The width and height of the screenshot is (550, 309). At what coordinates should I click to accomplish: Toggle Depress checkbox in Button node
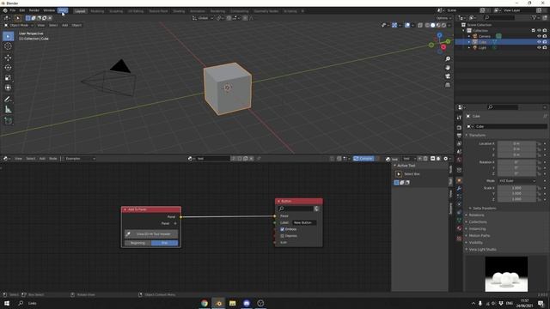(283, 236)
